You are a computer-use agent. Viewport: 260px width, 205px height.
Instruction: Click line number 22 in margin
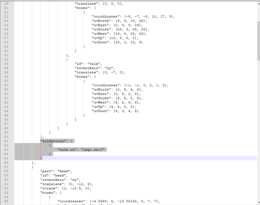pyautogui.click(x=6, y=17)
